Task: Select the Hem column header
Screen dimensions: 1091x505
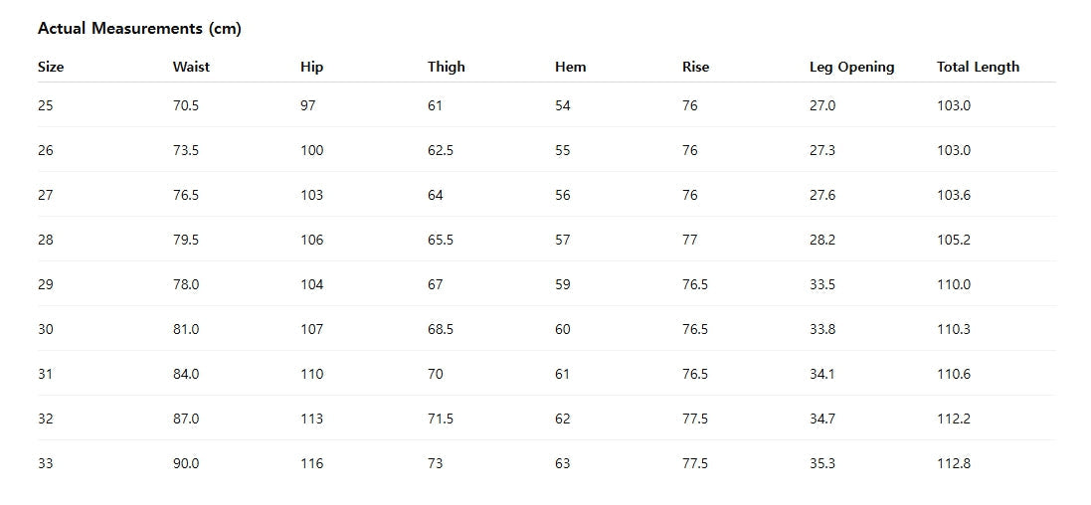Action: [570, 68]
